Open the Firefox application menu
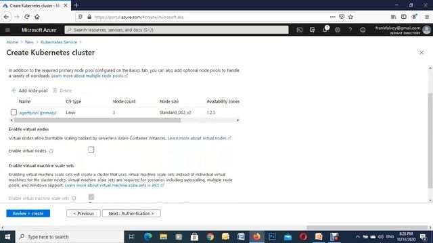 (427, 17)
